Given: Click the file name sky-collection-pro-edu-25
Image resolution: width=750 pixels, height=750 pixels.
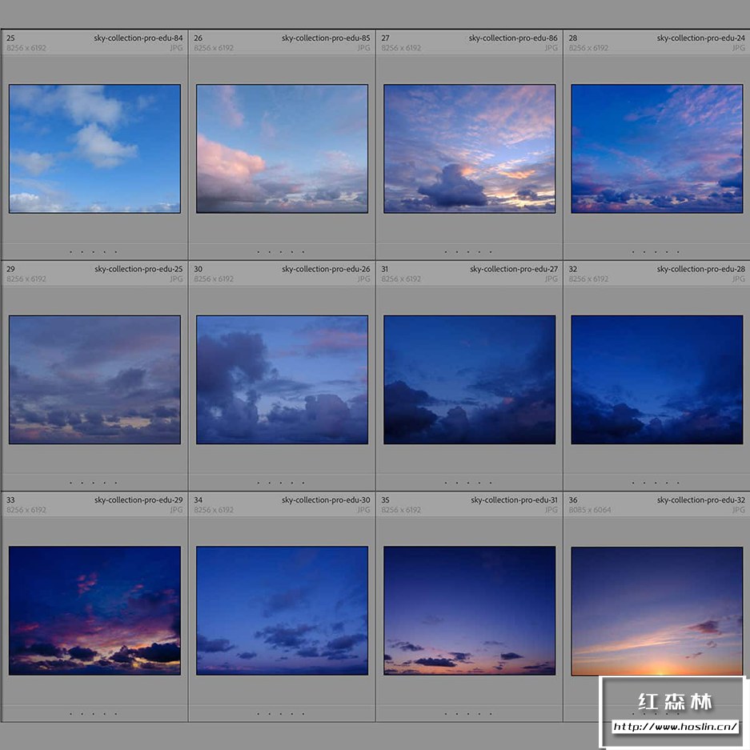Looking at the screenshot, I should point(138,269).
